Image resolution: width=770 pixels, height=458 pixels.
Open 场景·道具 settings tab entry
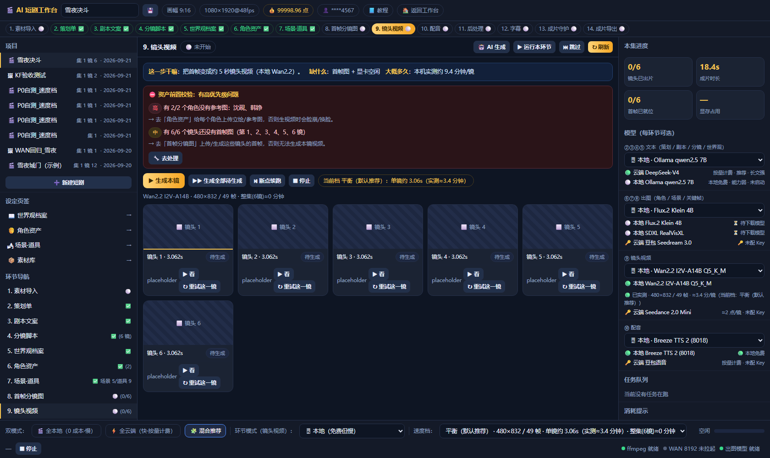[x=69, y=245]
